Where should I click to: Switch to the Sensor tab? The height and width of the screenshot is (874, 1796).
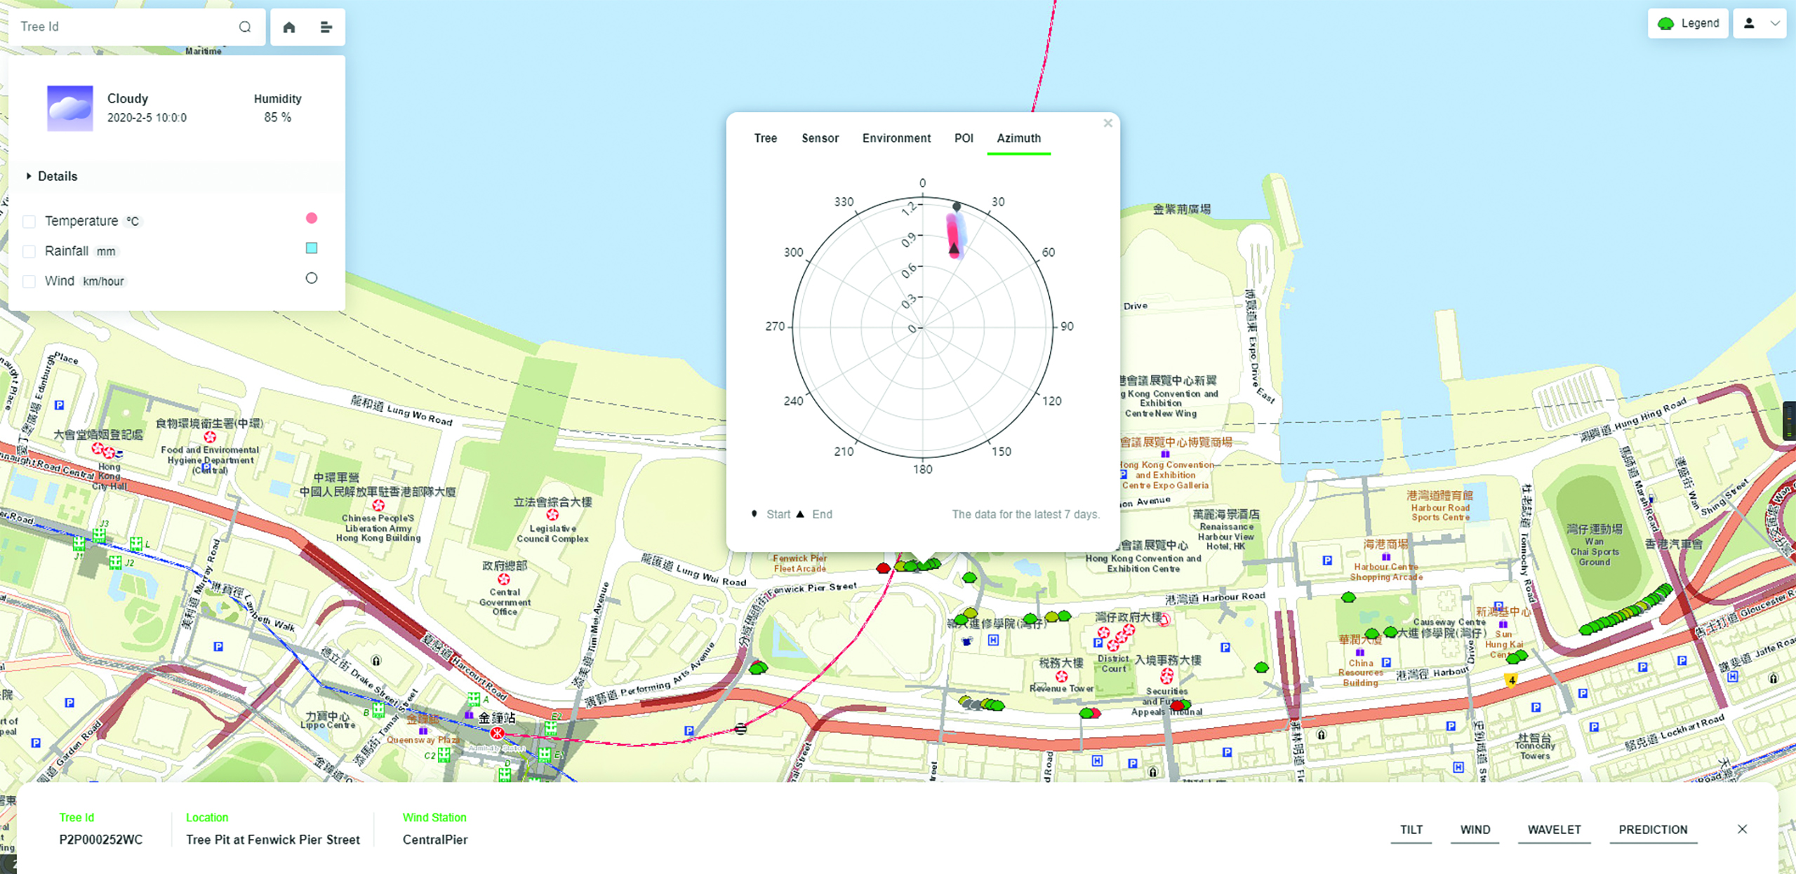click(820, 138)
